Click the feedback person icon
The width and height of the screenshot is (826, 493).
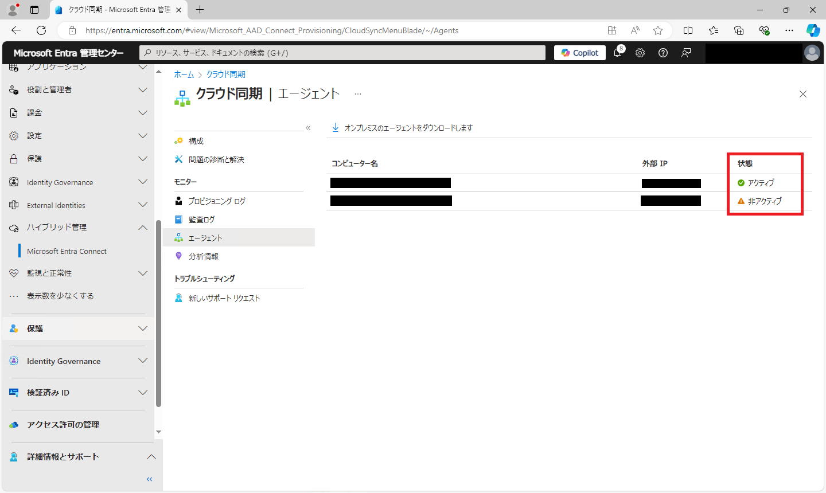click(x=686, y=53)
